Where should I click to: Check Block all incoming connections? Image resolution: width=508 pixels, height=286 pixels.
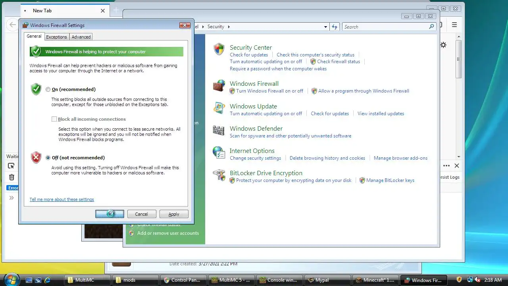click(x=54, y=119)
